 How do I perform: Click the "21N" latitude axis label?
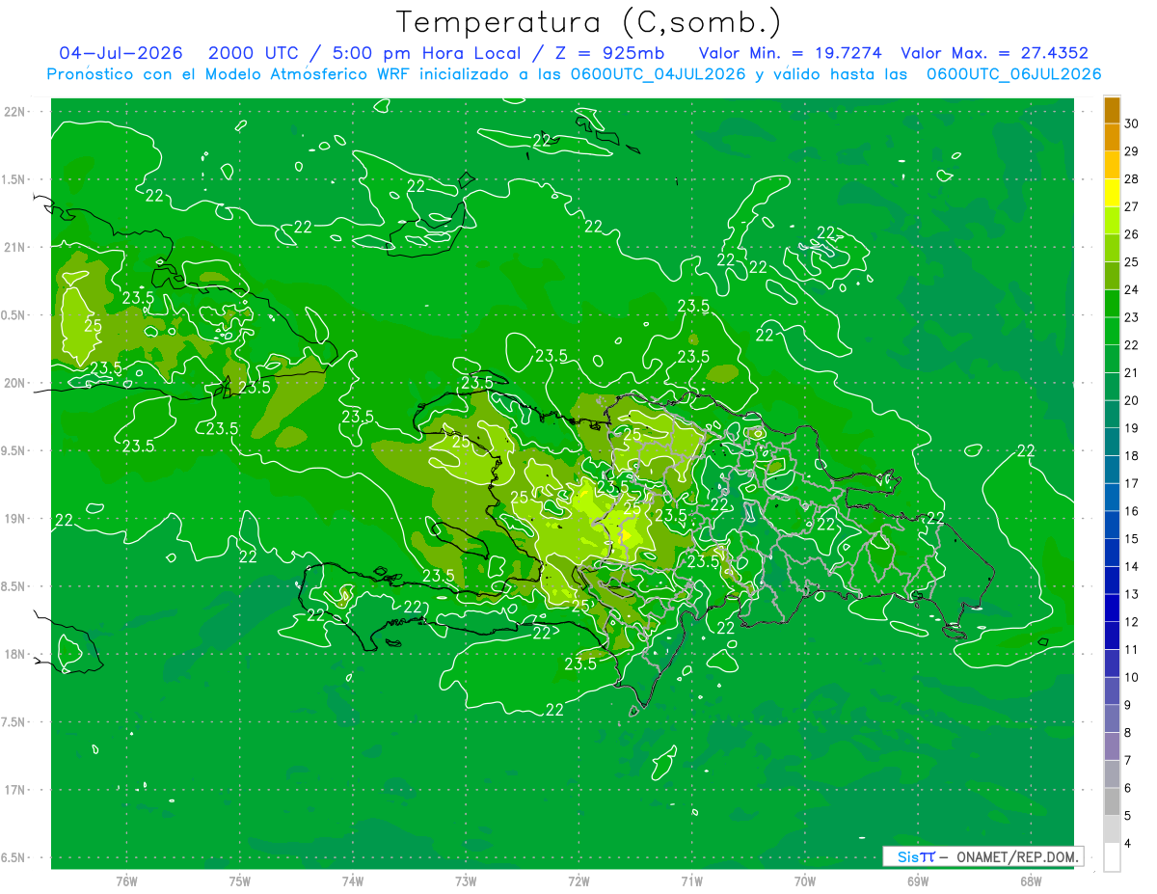tap(14, 247)
